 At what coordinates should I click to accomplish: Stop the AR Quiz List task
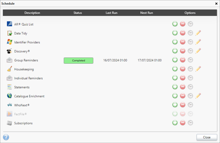183,24
